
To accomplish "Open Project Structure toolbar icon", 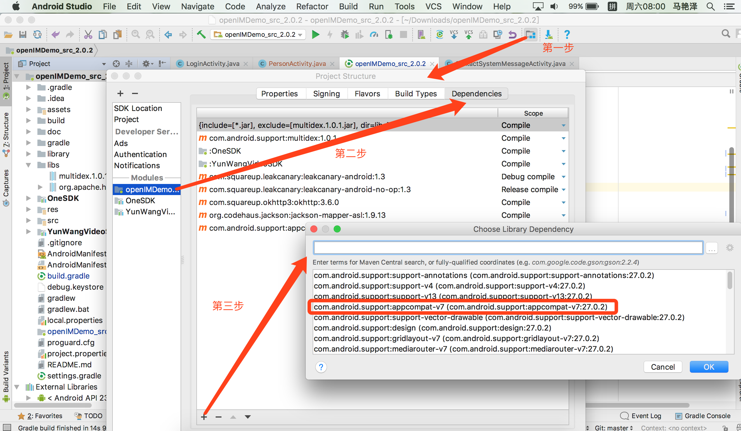I will point(530,35).
